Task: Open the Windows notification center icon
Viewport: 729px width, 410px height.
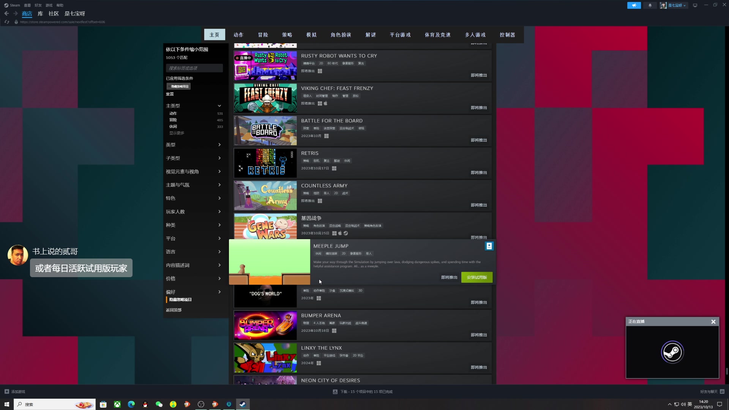Action: tap(720, 404)
